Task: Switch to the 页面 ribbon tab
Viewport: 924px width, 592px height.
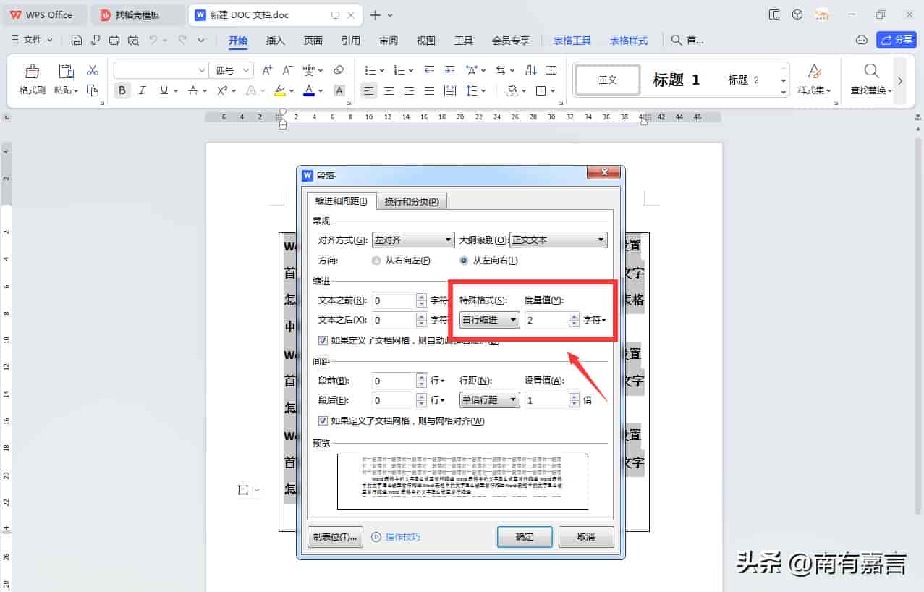Action: click(313, 41)
